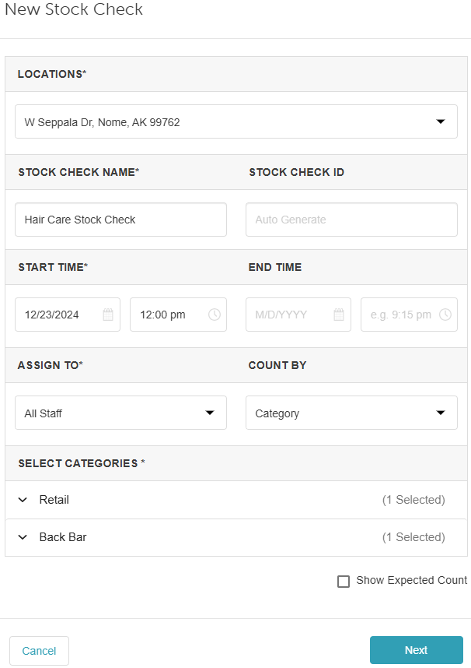Click the Next button
Image resolution: width=471 pixels, height=668 pixels.
(417, 650)
